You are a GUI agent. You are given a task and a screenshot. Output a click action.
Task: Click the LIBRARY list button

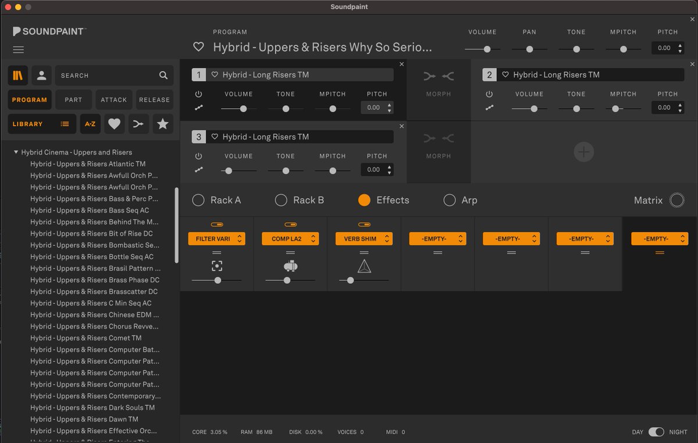(x=42, y=124)
